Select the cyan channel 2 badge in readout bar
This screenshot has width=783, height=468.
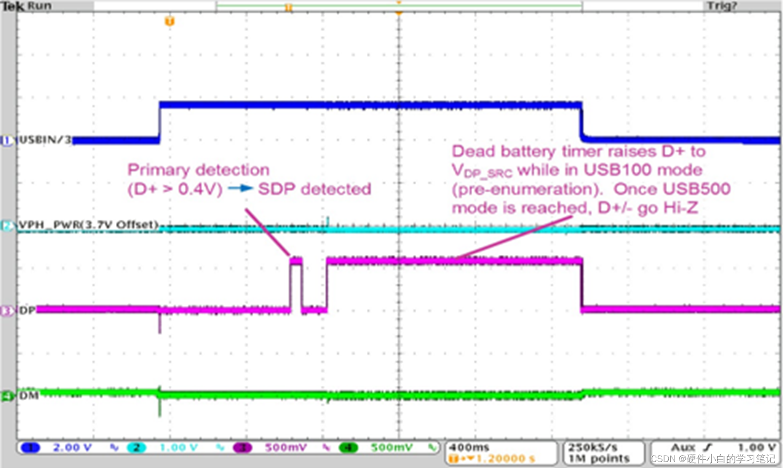point(137,448)
